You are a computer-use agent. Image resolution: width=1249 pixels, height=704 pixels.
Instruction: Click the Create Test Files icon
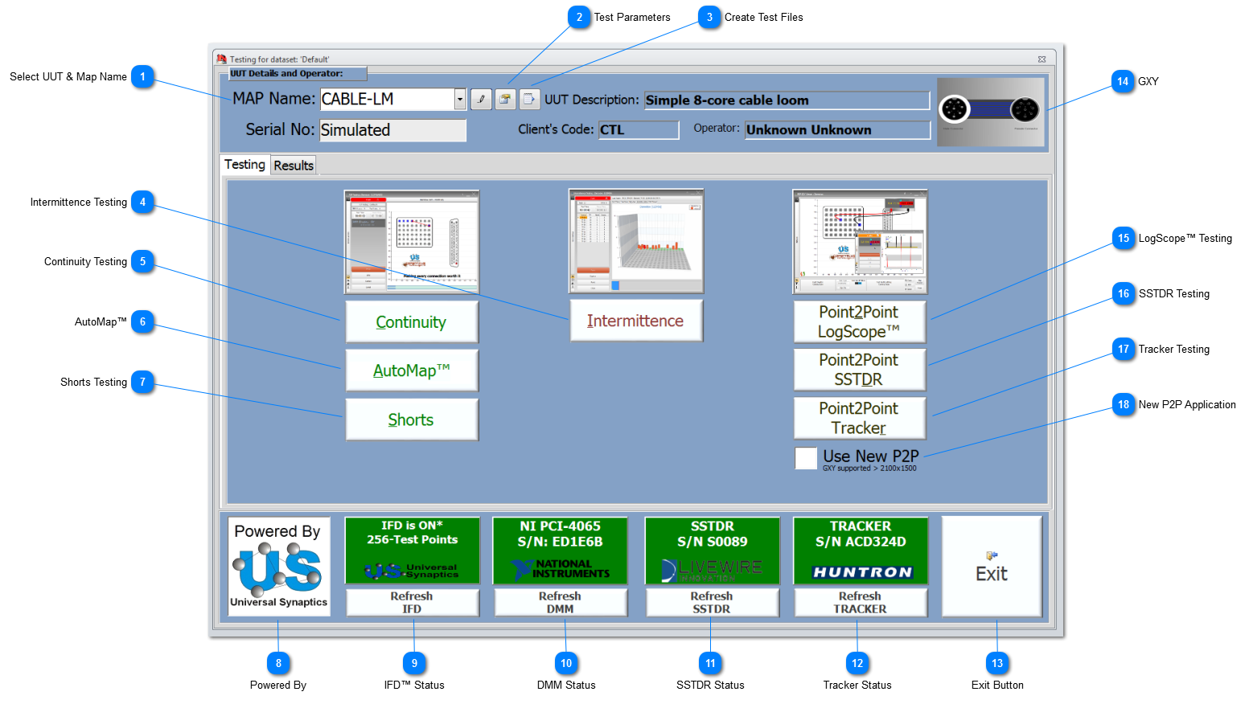(529, 99)
